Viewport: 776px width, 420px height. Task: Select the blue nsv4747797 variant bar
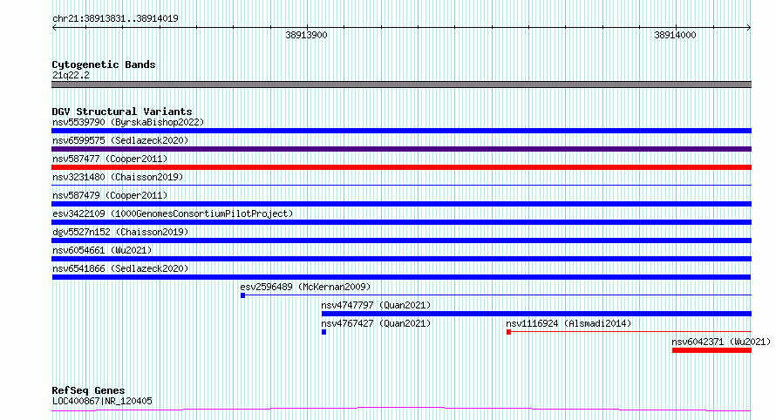click(x=536, y=314)
